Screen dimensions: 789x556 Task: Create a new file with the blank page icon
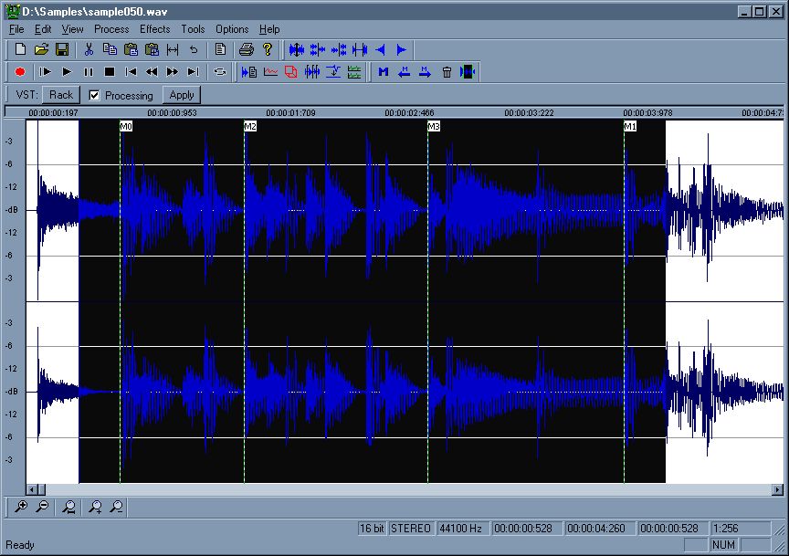[20, 49]
